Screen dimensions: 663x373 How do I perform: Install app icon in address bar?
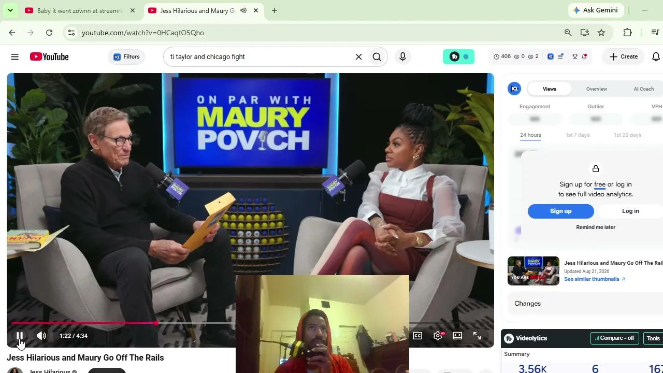pos(585,33)
